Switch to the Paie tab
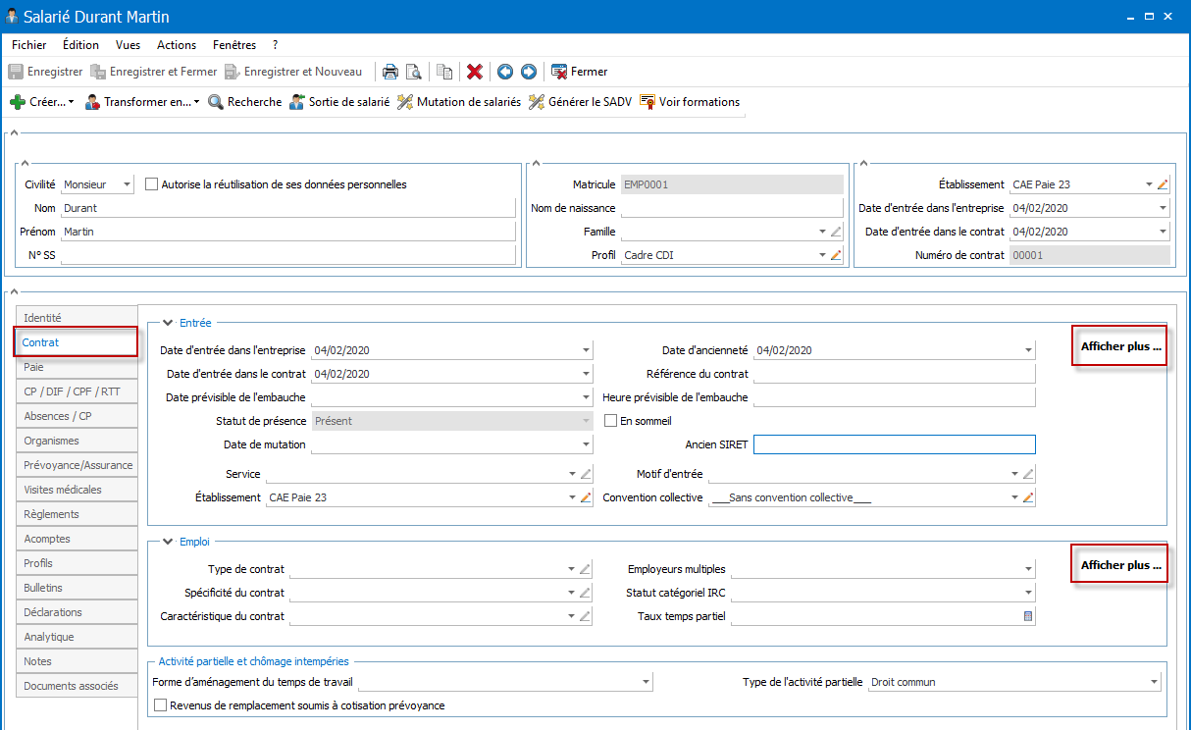This screenshot has height=730, width=1191. click(x=77, y=367)
